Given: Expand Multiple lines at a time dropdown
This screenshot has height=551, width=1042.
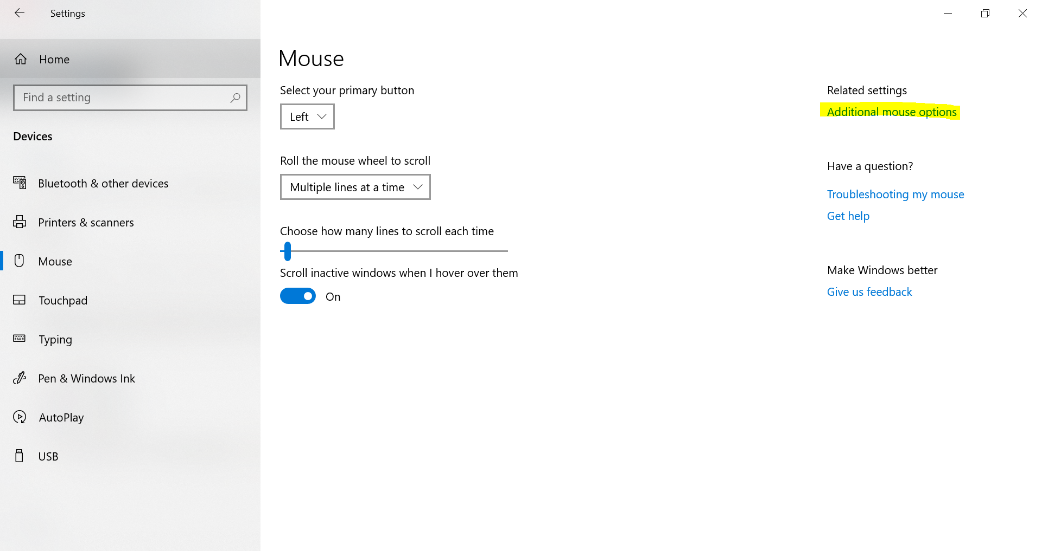Looking at the screenshot, I should 355,187.
